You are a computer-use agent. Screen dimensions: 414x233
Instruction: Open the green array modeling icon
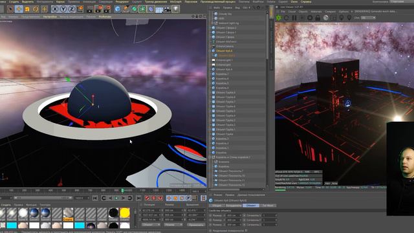coord(142,9)
